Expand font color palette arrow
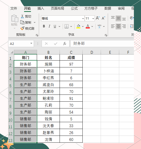Image resolution: width=141 pixels, height=149 pixels. [92, 26]
